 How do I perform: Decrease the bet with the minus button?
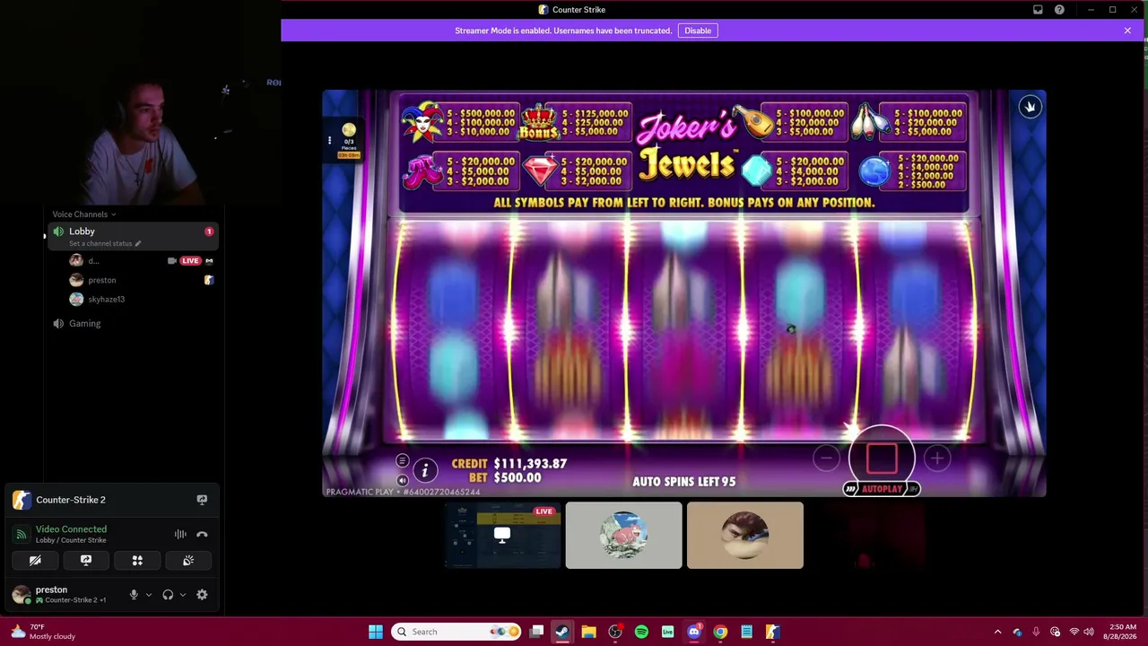tap(826, 458)
